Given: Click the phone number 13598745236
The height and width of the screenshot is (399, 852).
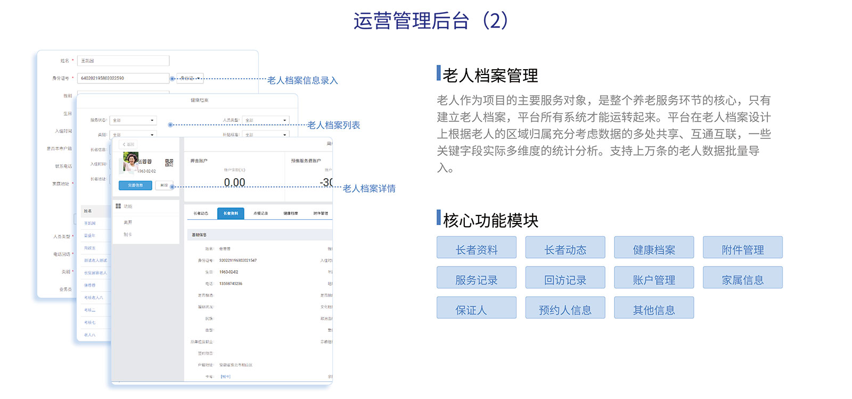Looking at the screenshot, I should [x=231, y=284].
